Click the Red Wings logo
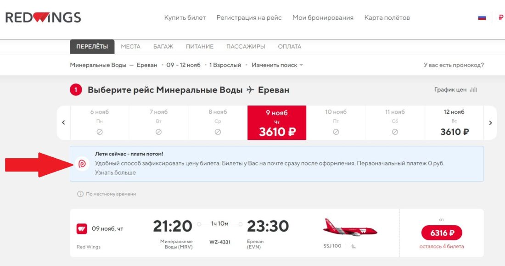 tap(43, 17)
